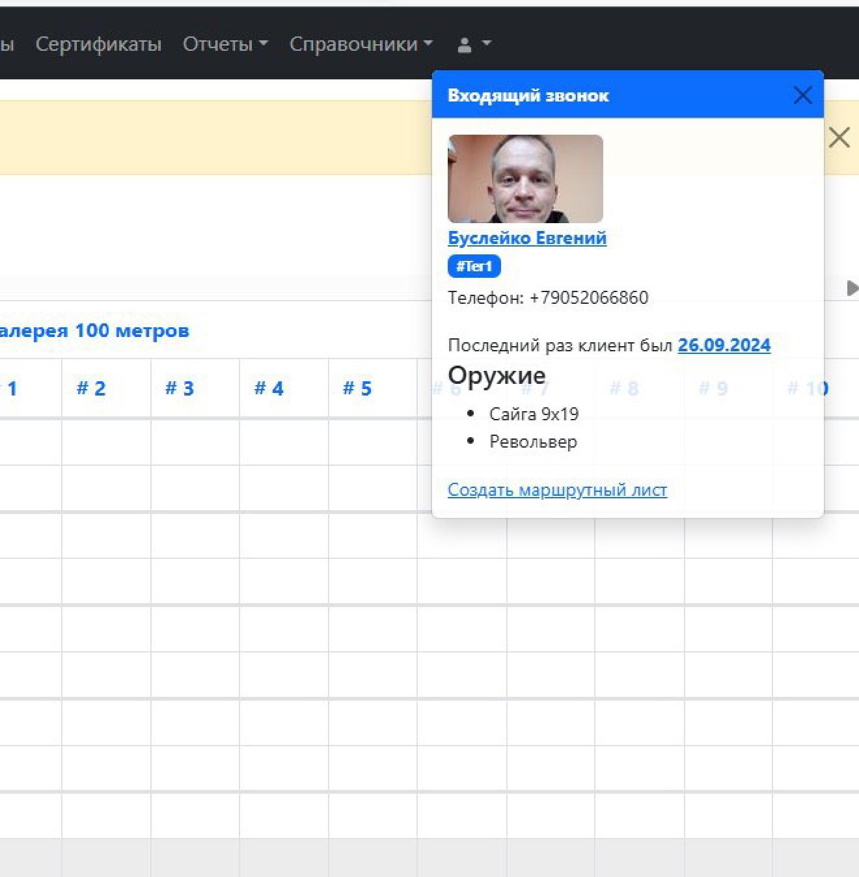
Task: Open the Буслейко Евгений client link
Action: click(527, 238)
